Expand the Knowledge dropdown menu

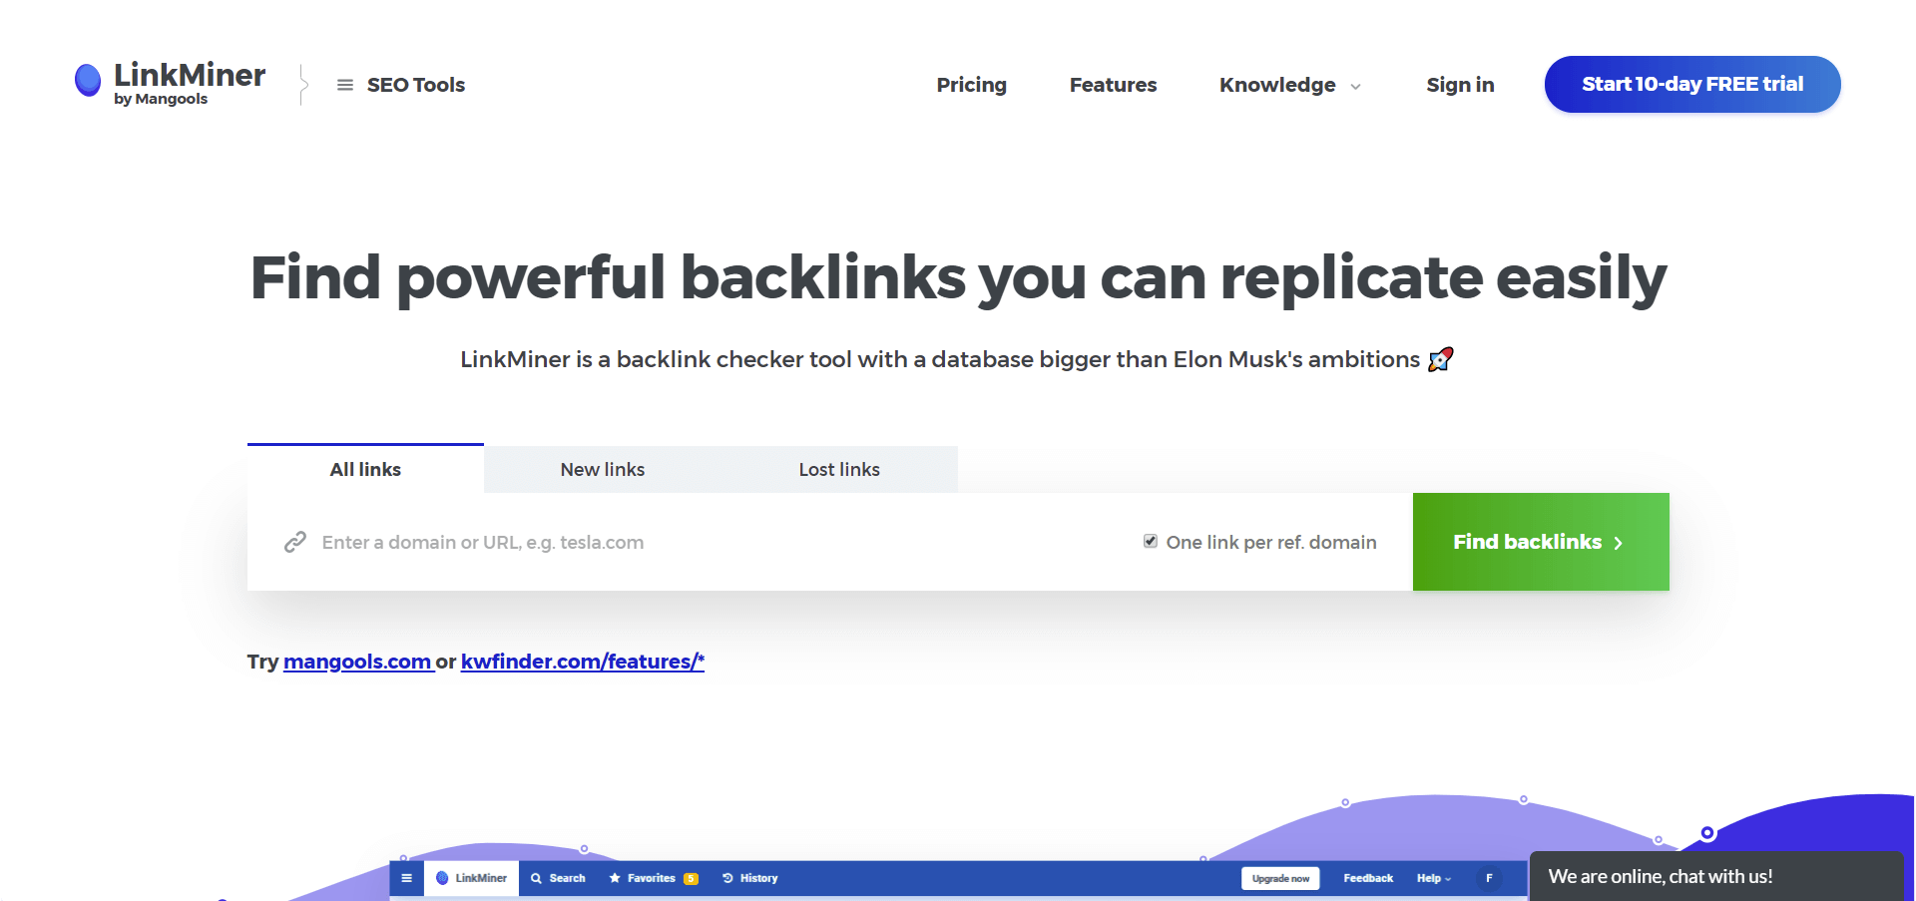coord(1289,85)
